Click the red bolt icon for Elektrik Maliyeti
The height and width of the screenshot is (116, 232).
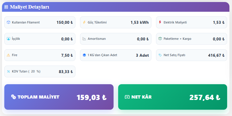160,22
